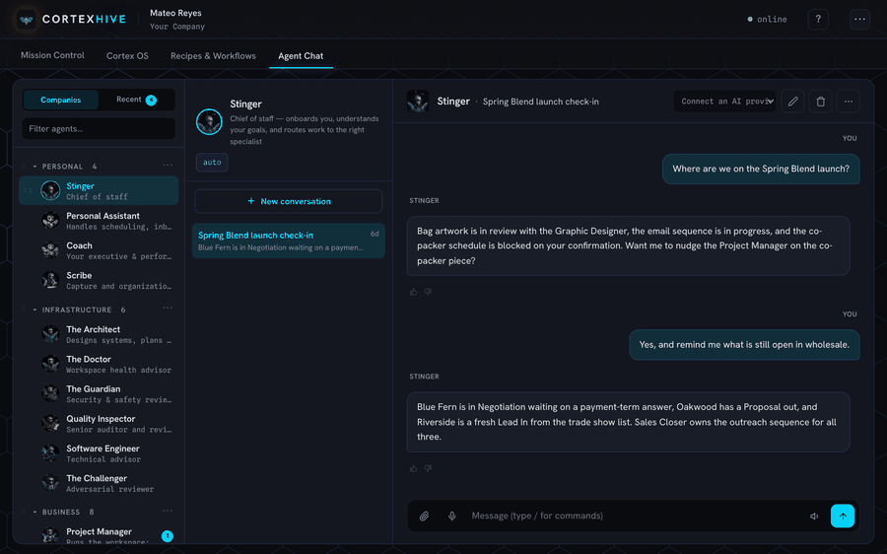Image resolution: width=887 pixels, height=554 pixels.
Task: Open chat header ellipsis menu
Action: [x=848, y=102]
